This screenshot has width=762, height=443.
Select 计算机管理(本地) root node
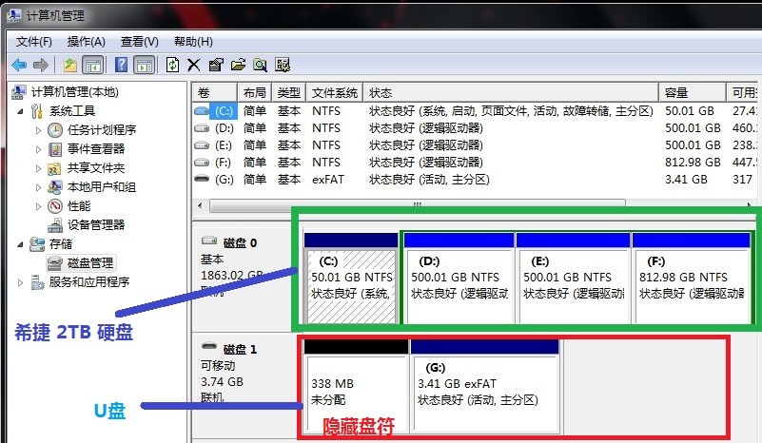pyautogui.click(x=75, y=92)
